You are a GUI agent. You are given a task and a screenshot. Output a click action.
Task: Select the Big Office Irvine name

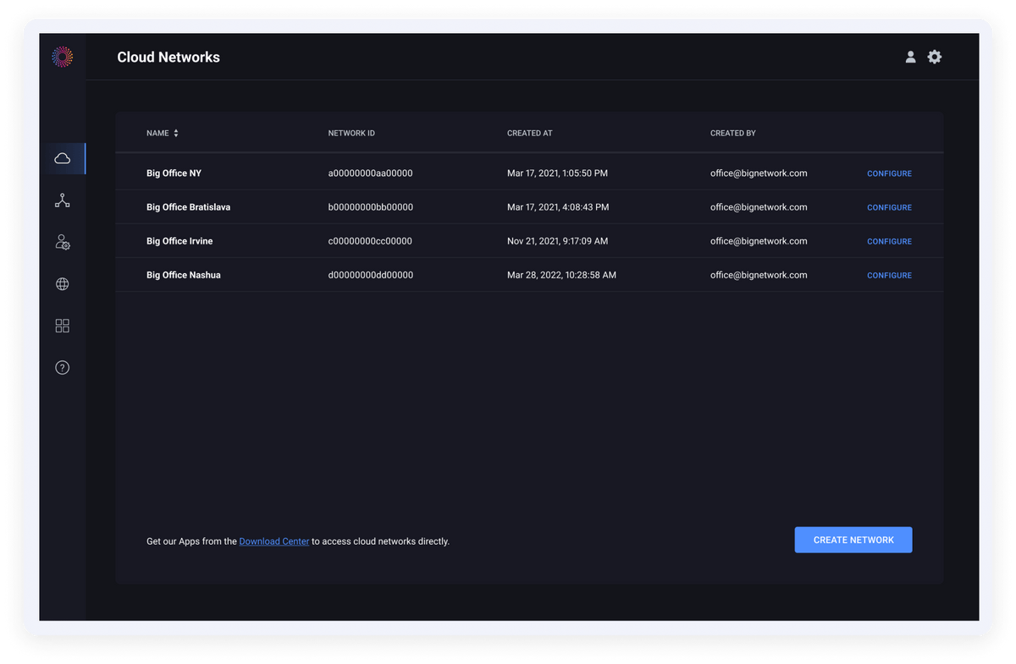pos(179,241)
